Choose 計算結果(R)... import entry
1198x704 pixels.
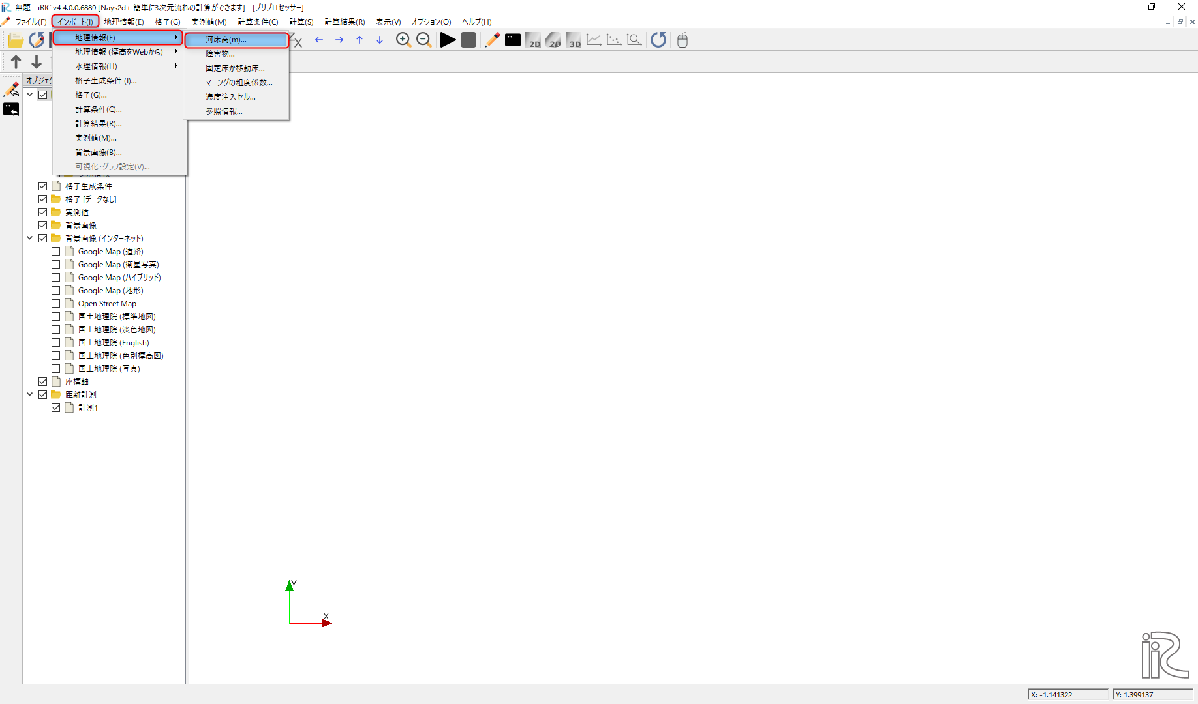click(x=120, y=124)
